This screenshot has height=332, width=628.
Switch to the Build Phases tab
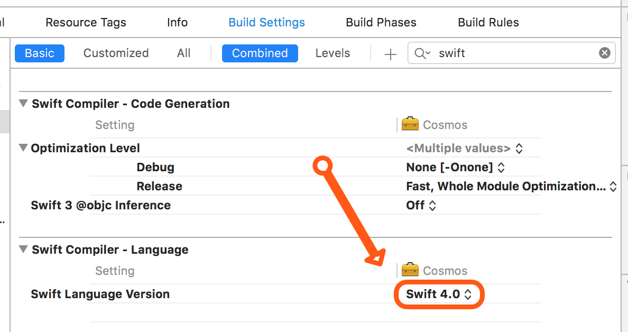(x=381, y=22)
